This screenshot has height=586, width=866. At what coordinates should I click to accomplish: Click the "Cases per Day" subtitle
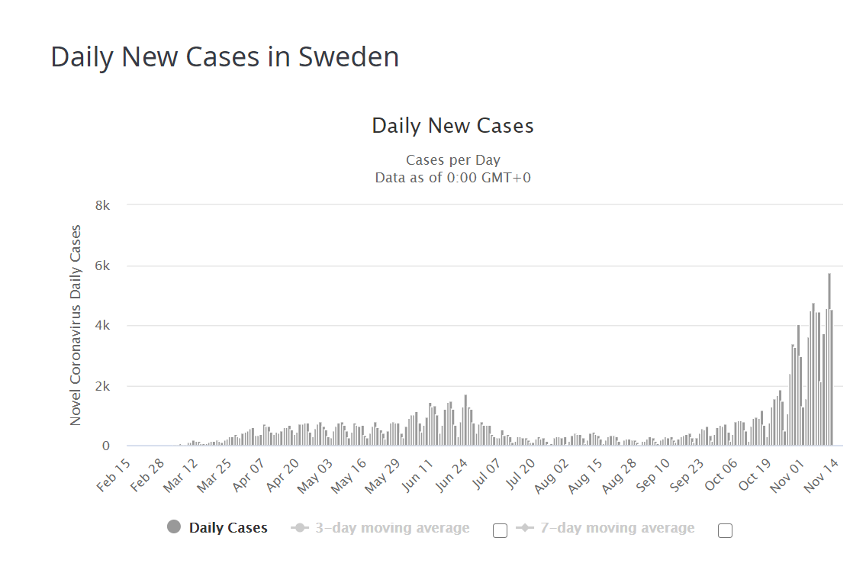(452, 160)
